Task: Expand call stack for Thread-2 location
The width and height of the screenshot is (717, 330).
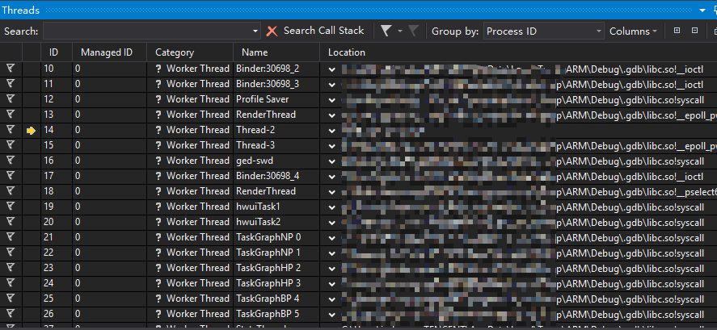Action: [332, 131]
